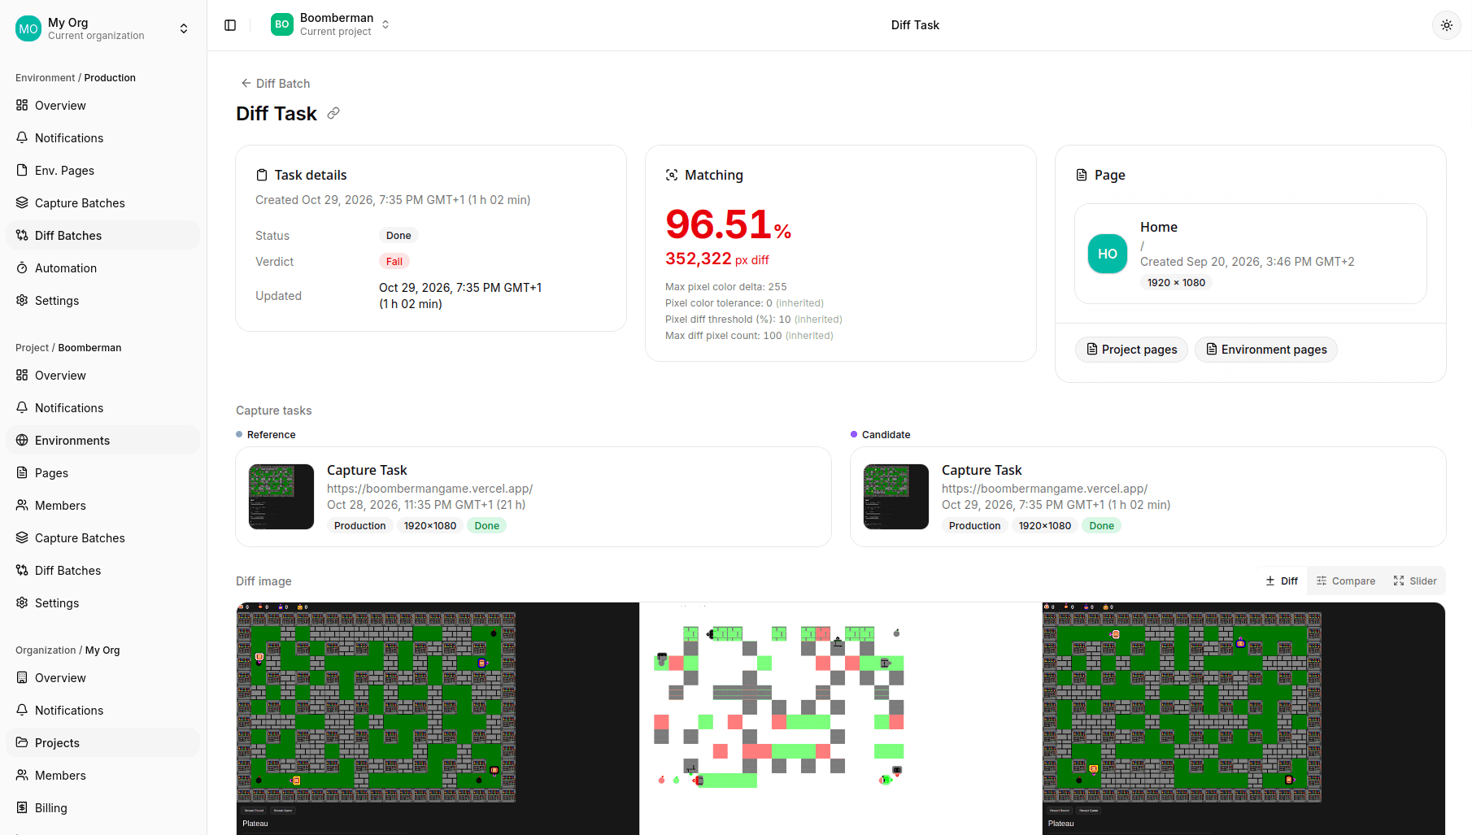Image resolution: width=1472 pixels, height=835 pixels.
Task: Switch diff image to Slider view
Action: [1415, 581]
